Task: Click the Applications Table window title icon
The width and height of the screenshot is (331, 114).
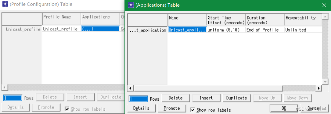Action: (131, 5)
